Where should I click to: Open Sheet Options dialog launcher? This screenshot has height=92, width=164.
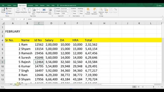[x=83, y=16]
